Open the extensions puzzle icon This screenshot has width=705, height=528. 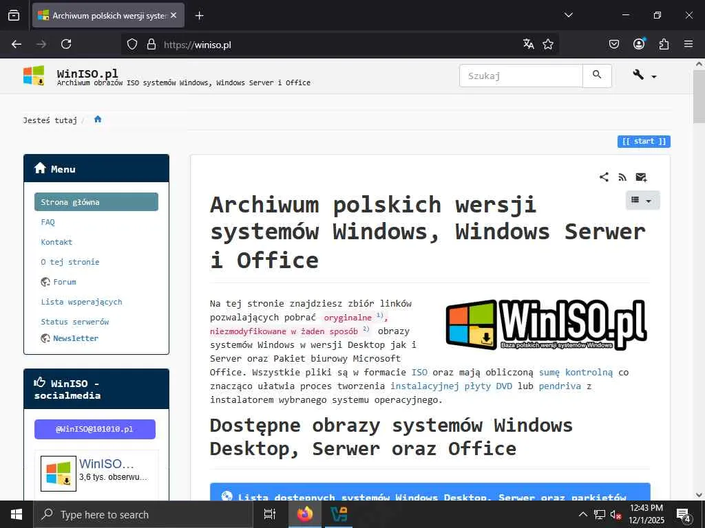[x=664, y=44]
